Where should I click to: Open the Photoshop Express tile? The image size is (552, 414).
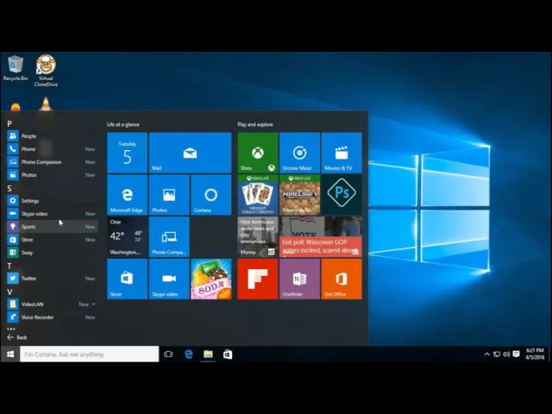342,195
